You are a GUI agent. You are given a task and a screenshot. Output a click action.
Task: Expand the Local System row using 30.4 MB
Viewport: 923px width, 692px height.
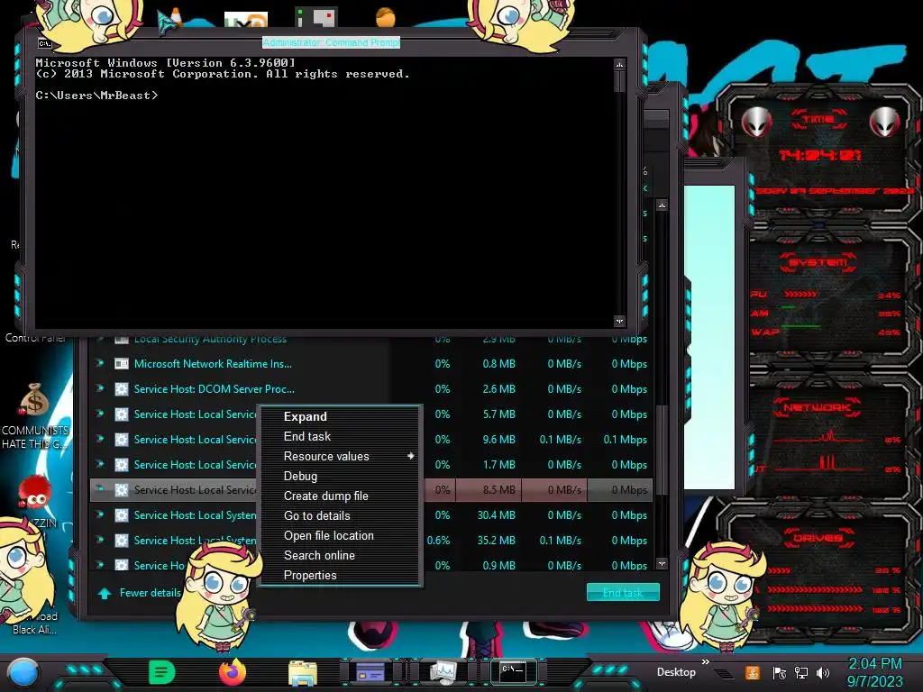[100, 514]
